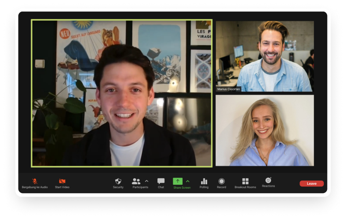Click the Breakout Rooms text label
346x219 pixels.
pos(245,187)
